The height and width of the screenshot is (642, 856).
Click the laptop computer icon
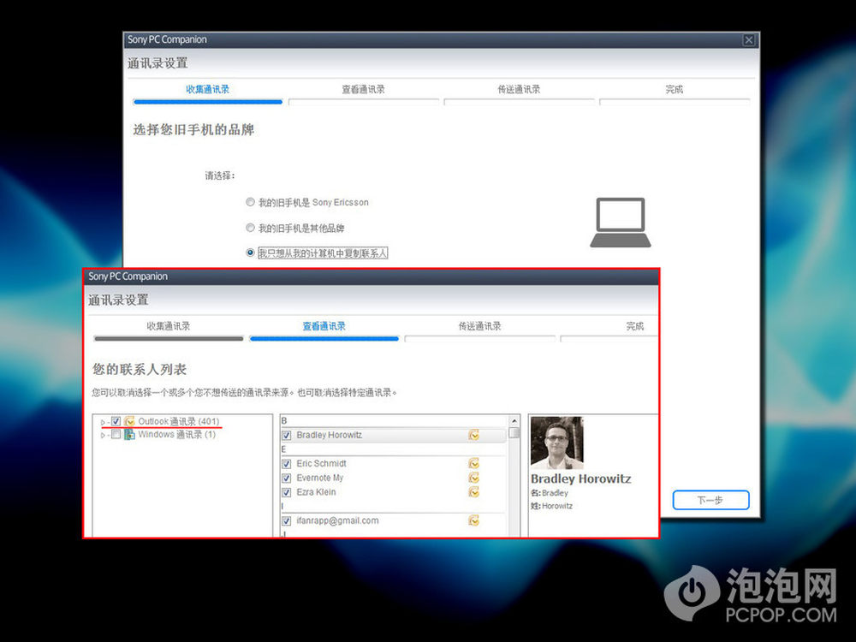tap(620, 223)
